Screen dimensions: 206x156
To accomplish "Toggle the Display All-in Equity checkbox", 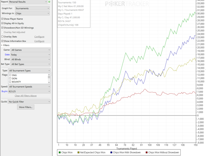I will point(2,23).
